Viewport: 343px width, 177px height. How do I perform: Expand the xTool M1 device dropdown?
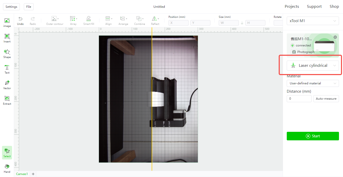pyautogui.click(x=313, y=21)
